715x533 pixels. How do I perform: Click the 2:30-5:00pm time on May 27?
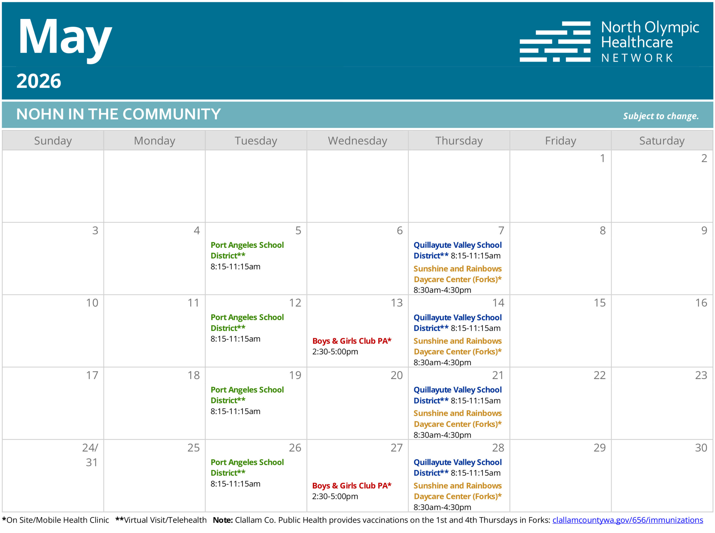point(335,496)
